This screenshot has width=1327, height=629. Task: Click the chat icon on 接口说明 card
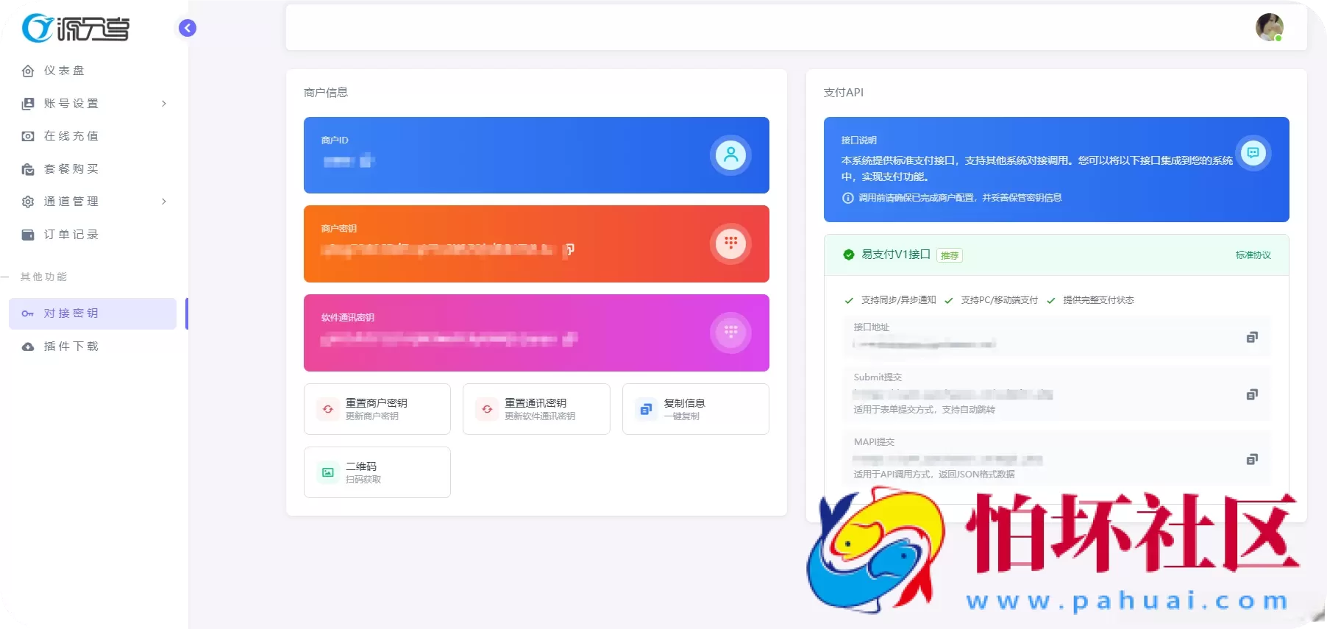tap(1253, 153)
